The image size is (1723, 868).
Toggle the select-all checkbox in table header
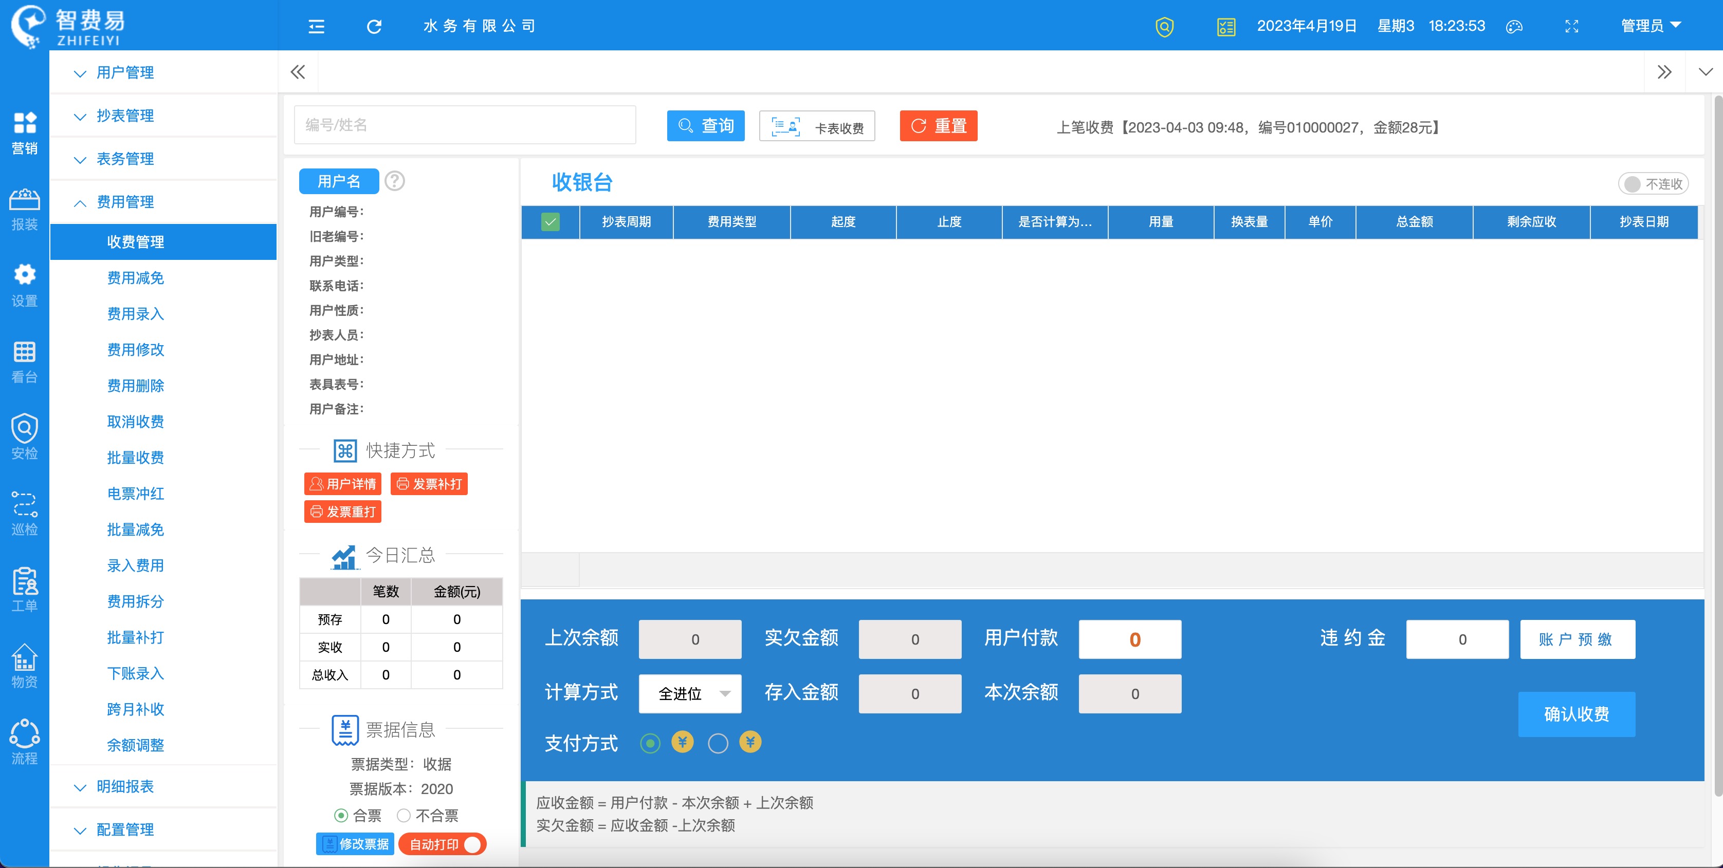[551, 222]
